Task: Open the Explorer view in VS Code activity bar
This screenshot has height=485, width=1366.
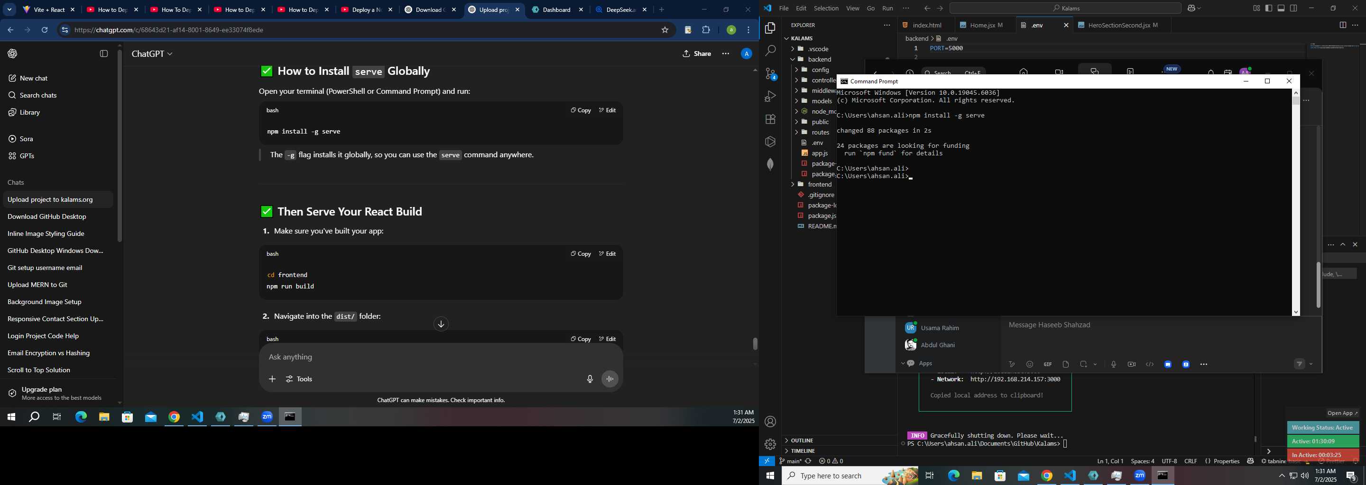Action: tap(770, 28)
